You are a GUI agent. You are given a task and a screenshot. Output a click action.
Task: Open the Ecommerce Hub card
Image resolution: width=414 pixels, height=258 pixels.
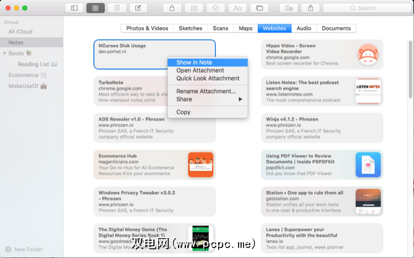pos(154,165)
